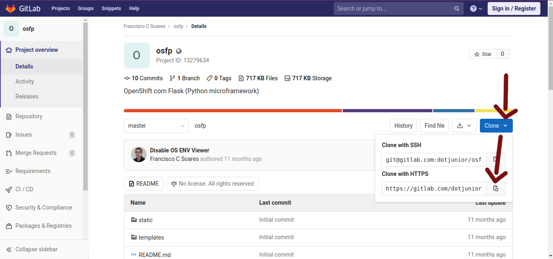
Task: Click Initial commit link for static row
Action: [276, 220]
